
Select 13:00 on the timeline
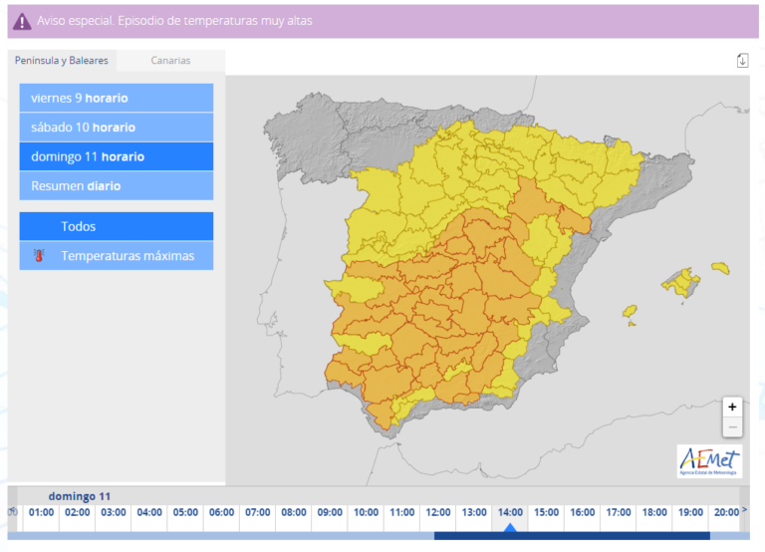pyautogui.click(x=474, y=512)
